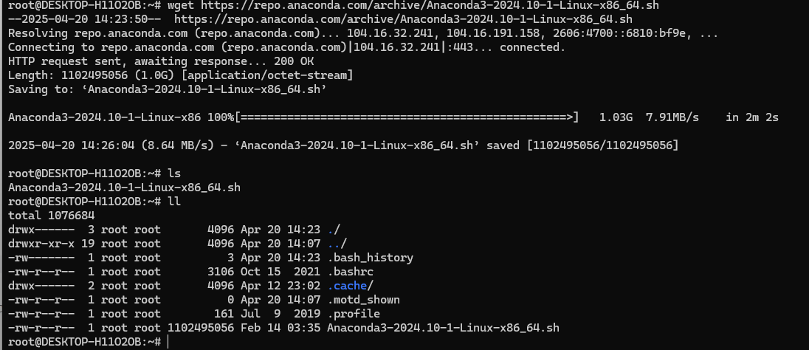Click the download progress bar

[x=407, y=117]
